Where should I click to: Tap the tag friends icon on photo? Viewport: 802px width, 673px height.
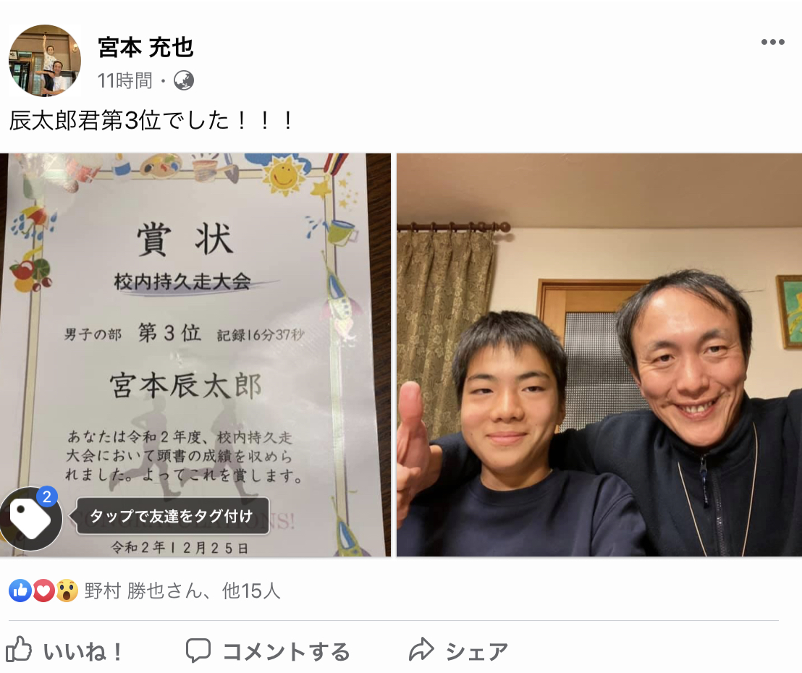point(30,519)
